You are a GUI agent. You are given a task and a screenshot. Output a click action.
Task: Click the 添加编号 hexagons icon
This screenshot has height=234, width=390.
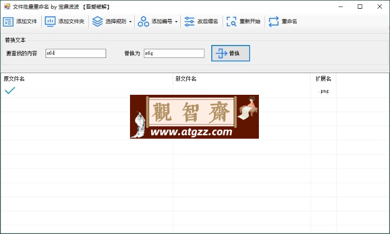click(143, 21)
